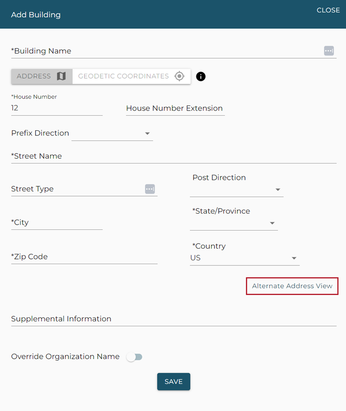Click into the Zip Code field
This screenshot has width=346, height=411.
point(84,257)
